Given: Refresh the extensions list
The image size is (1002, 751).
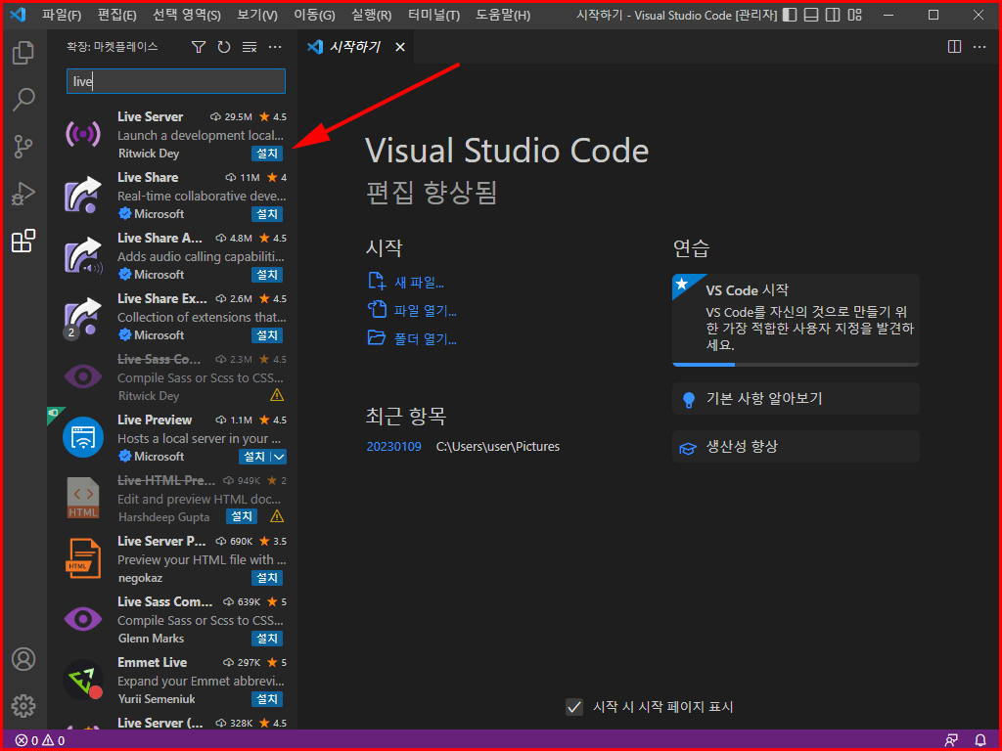Looking at the screenshot, I should [224, 47].
